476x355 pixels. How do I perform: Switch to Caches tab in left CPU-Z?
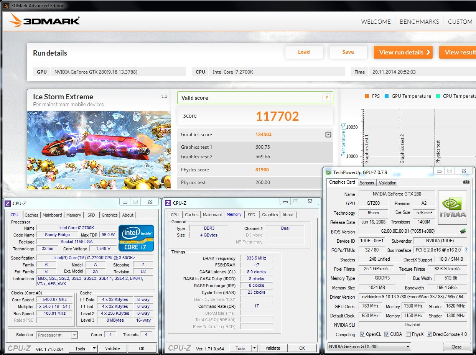point(31,215)
